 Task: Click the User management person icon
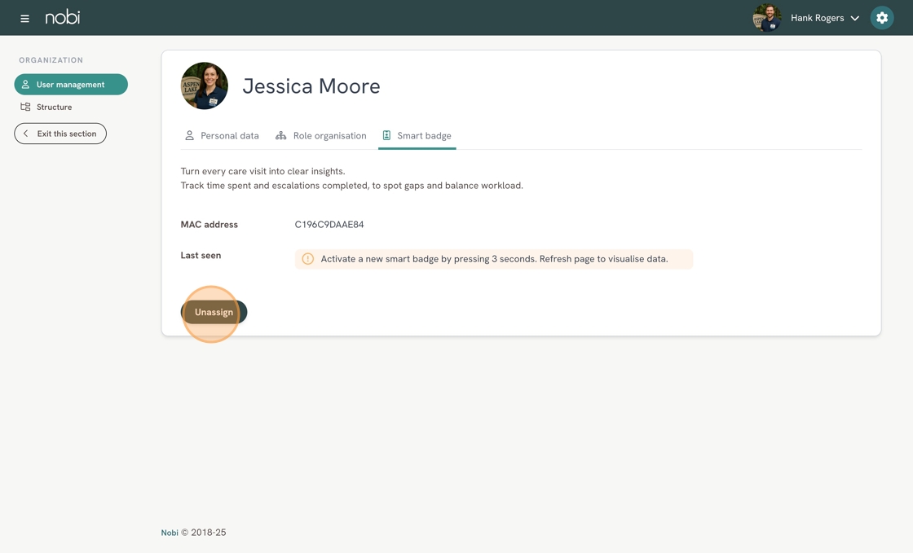click(x=25, y=85)
